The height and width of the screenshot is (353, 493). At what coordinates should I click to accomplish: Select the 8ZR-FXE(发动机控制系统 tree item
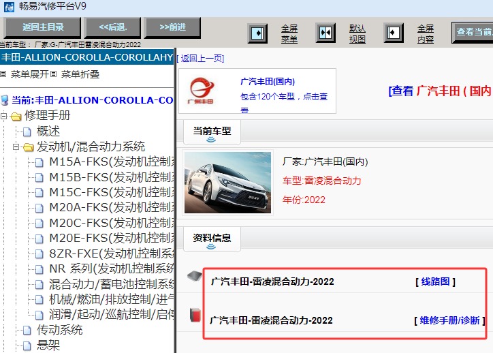click(112, 254)
